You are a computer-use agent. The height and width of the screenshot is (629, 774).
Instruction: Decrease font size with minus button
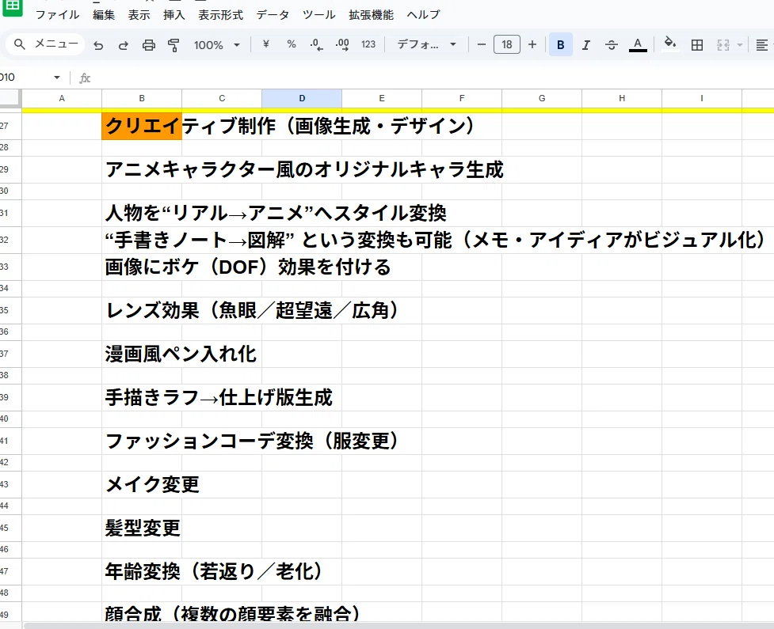point(482,44)
